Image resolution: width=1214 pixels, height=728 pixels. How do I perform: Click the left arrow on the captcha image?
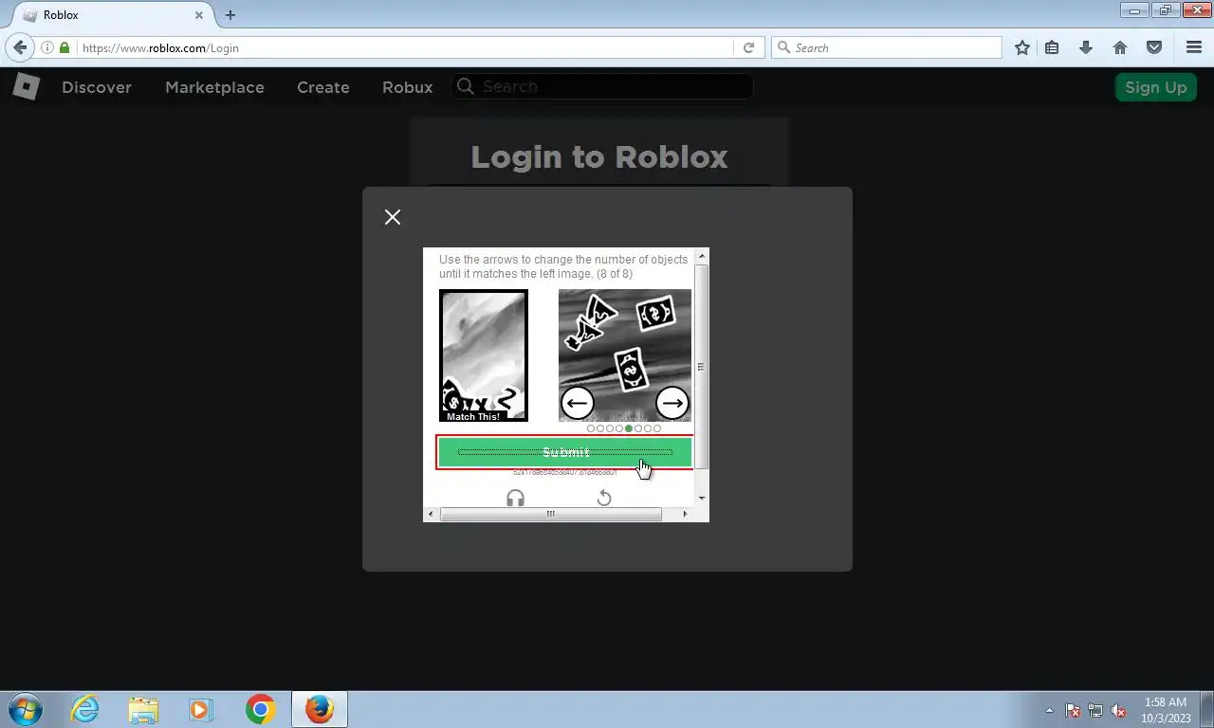point(577,403)
